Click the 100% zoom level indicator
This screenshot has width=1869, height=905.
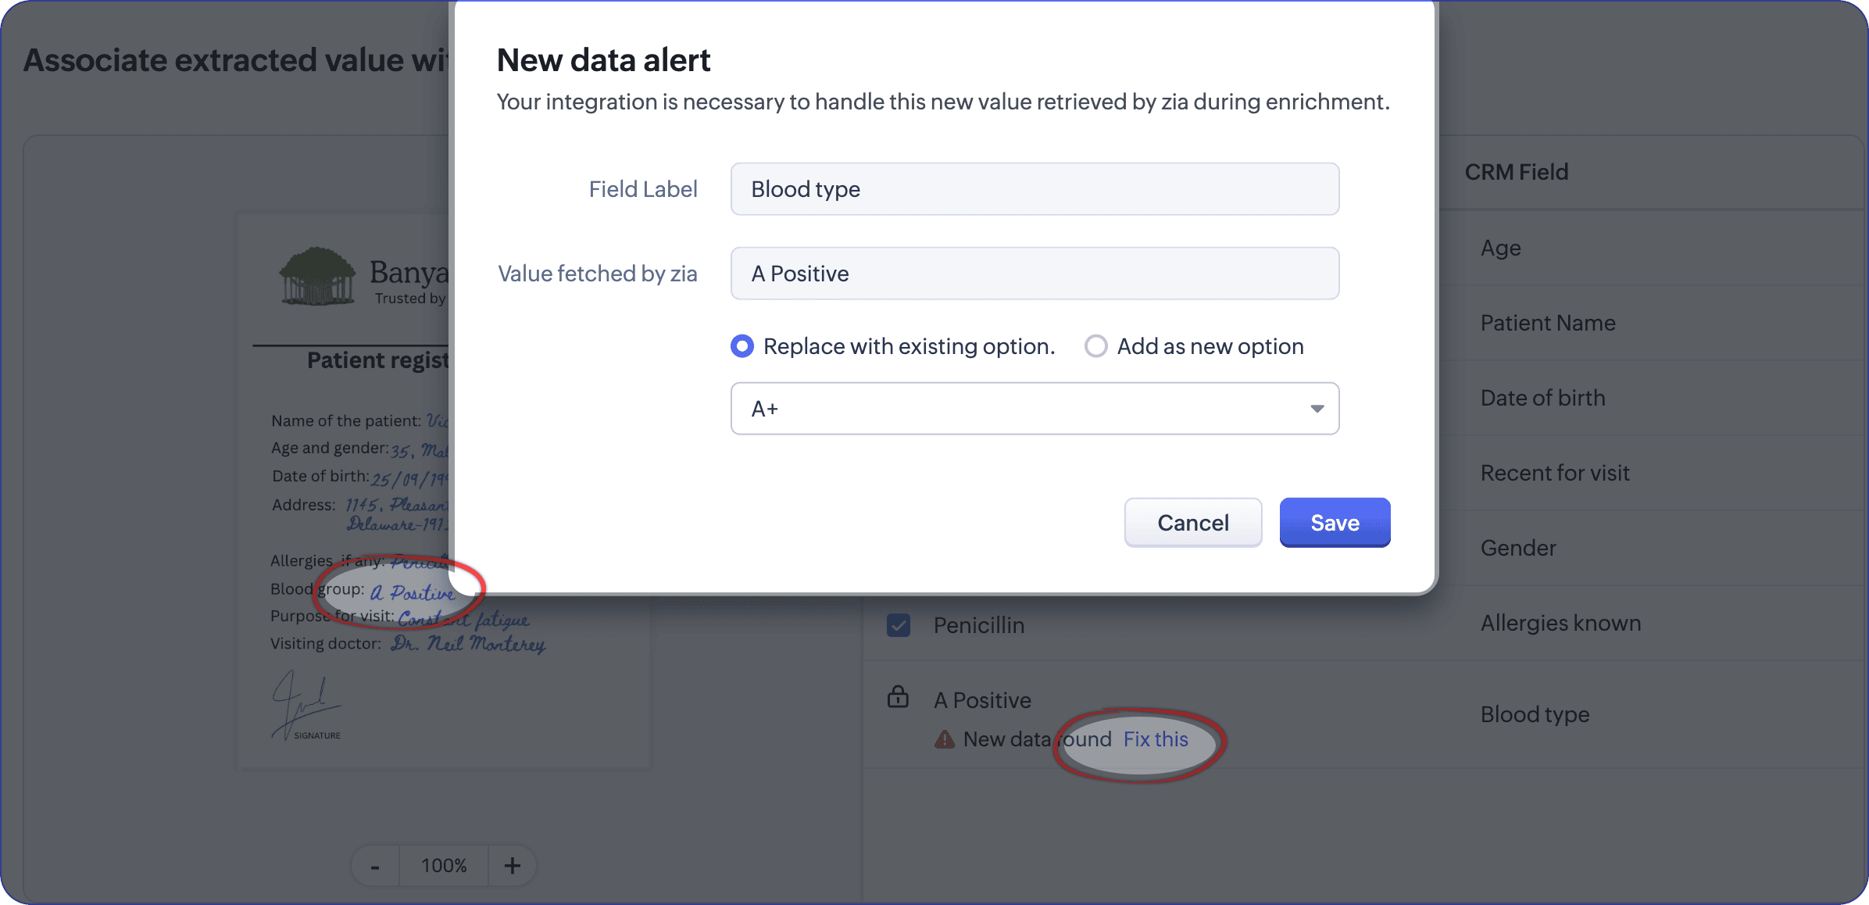[x=444, y=866]
